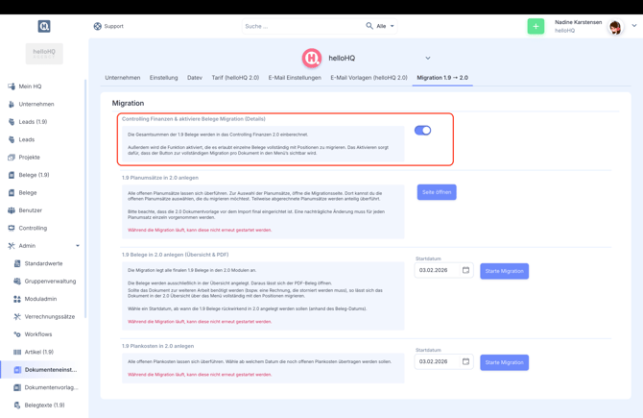Switch to the E-Mail Einstellungen tab
Viewport: 643px width, 418px height.
coord(295,78)
